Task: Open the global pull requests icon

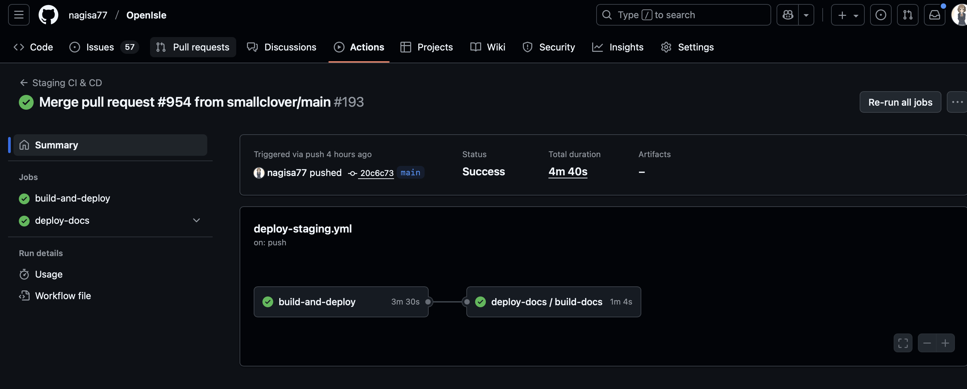Action: [907, 15]
